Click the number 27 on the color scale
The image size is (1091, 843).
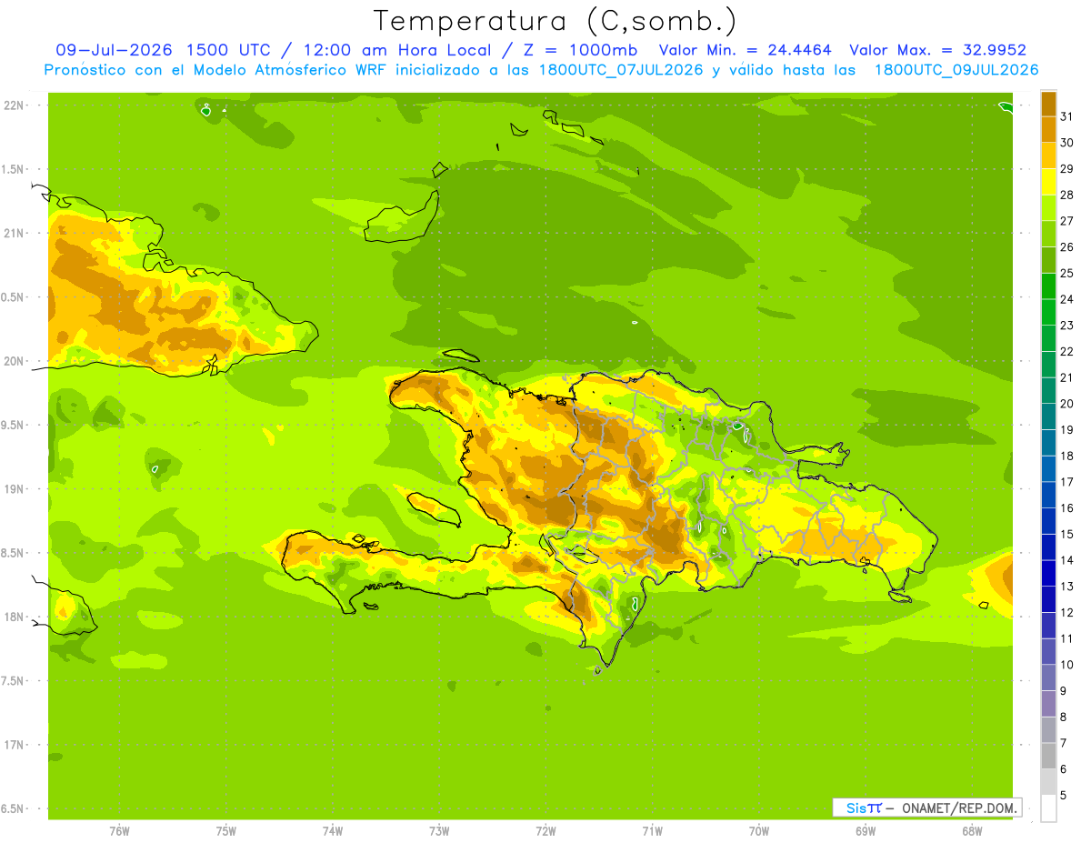pos(1067,221)
